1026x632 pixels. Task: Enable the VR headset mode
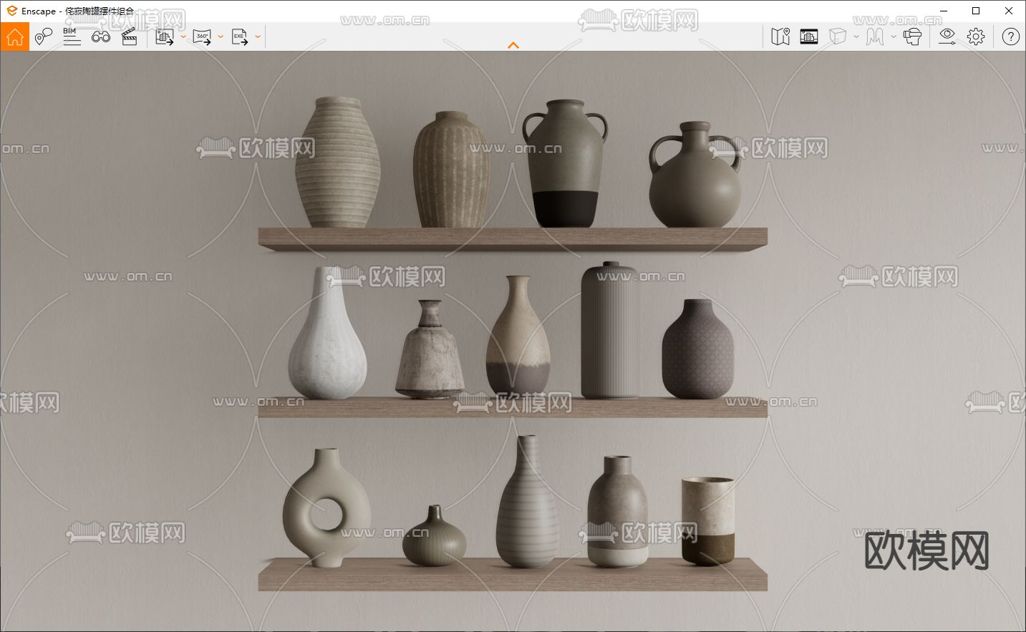coord(912,37)
